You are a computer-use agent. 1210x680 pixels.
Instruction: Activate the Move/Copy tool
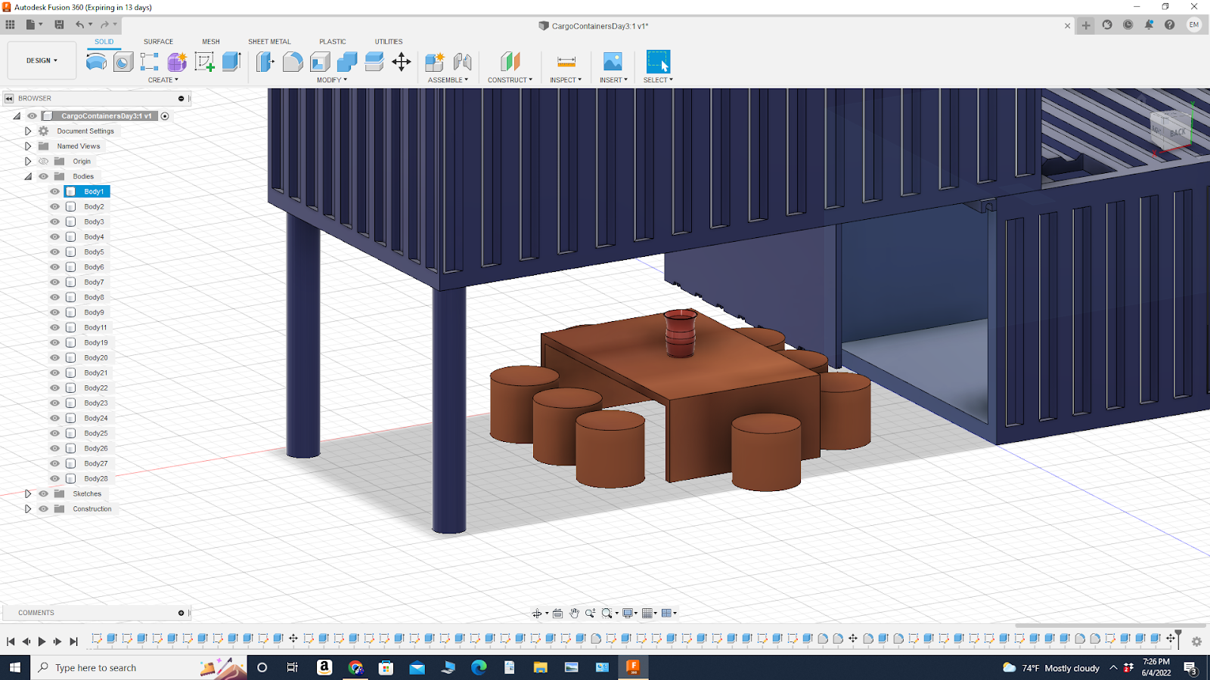pyautogui.click(x=401, y=62)
